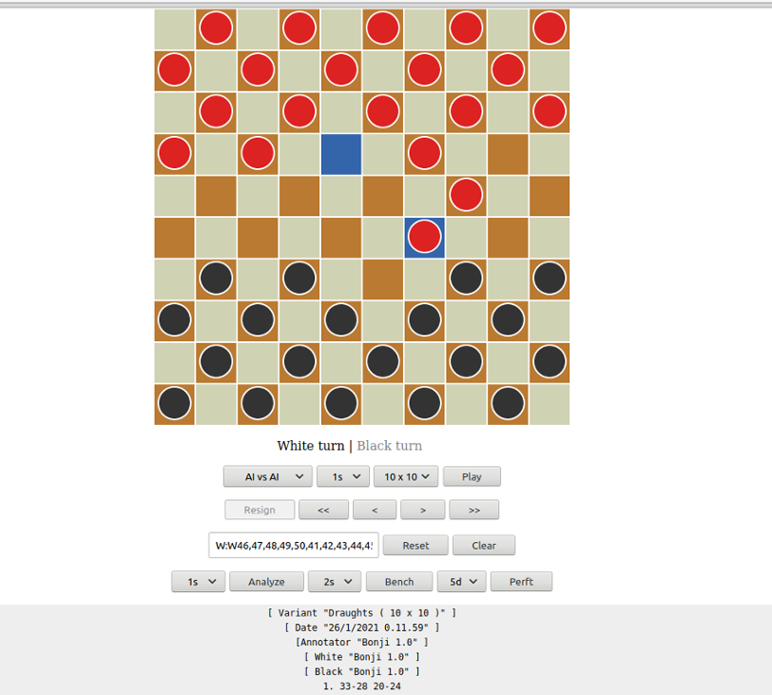Click the Black turn indicator
The image size is (772, 695).
[390, 445]
